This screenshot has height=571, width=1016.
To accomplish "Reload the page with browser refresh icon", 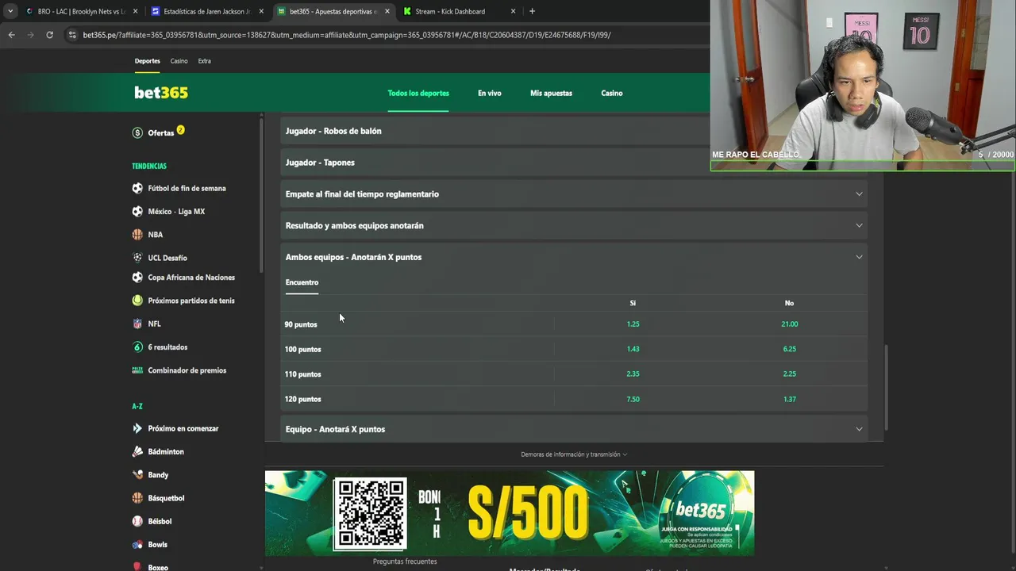I will click(49, 35).
